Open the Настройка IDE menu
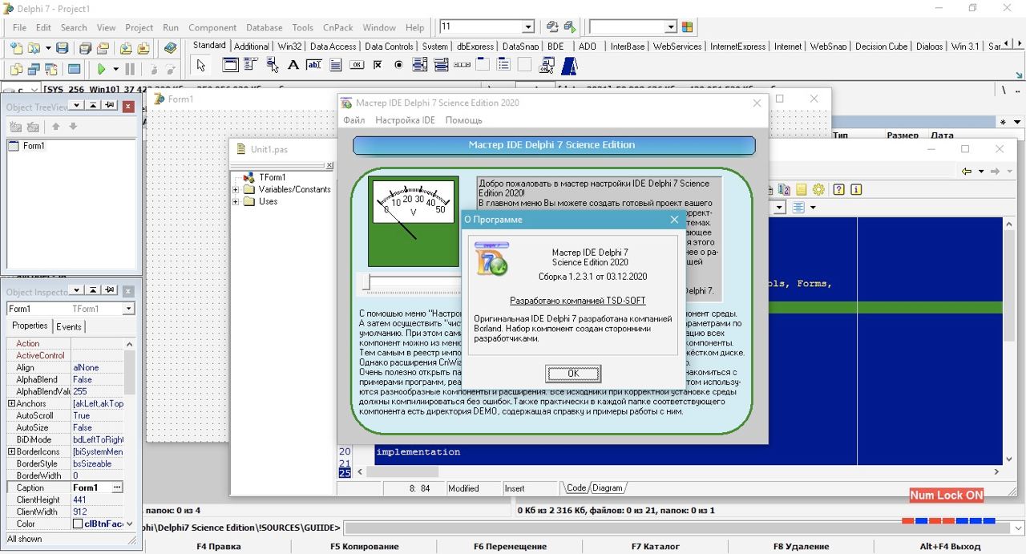 (x=405, y=120)
